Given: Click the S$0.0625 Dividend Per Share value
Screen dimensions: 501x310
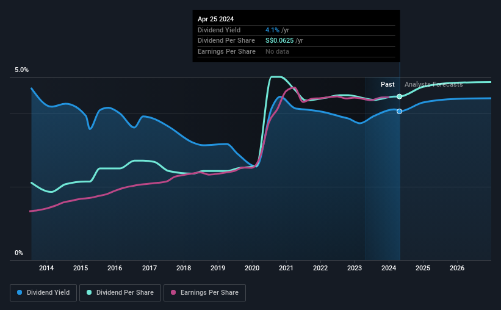Looking at the screenshot, I should pyautogui.click(x=279, y=41).
